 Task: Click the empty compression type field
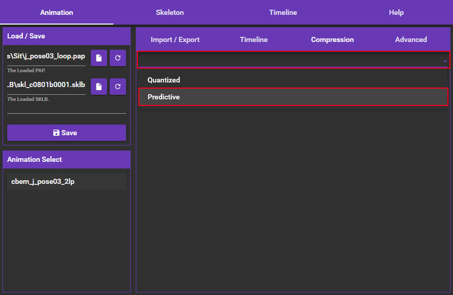point(287,60)
